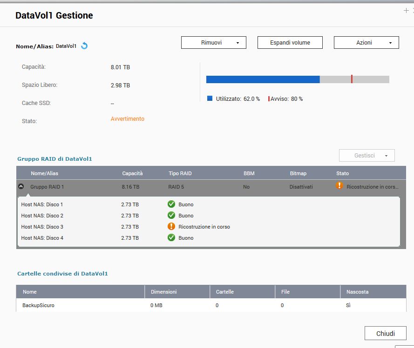Sort by Tipo RAID column header
Screen dimensions: 414x348
coord(180,173)
